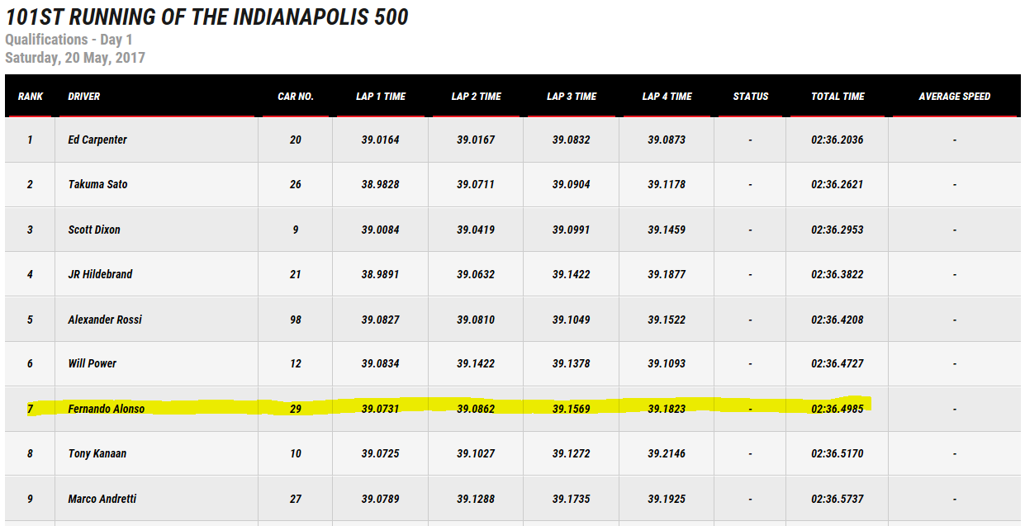This screenshot has width=1025, height=526.
Task: Sort by LAP 2 TIME header
Action: tap(476, 97)
